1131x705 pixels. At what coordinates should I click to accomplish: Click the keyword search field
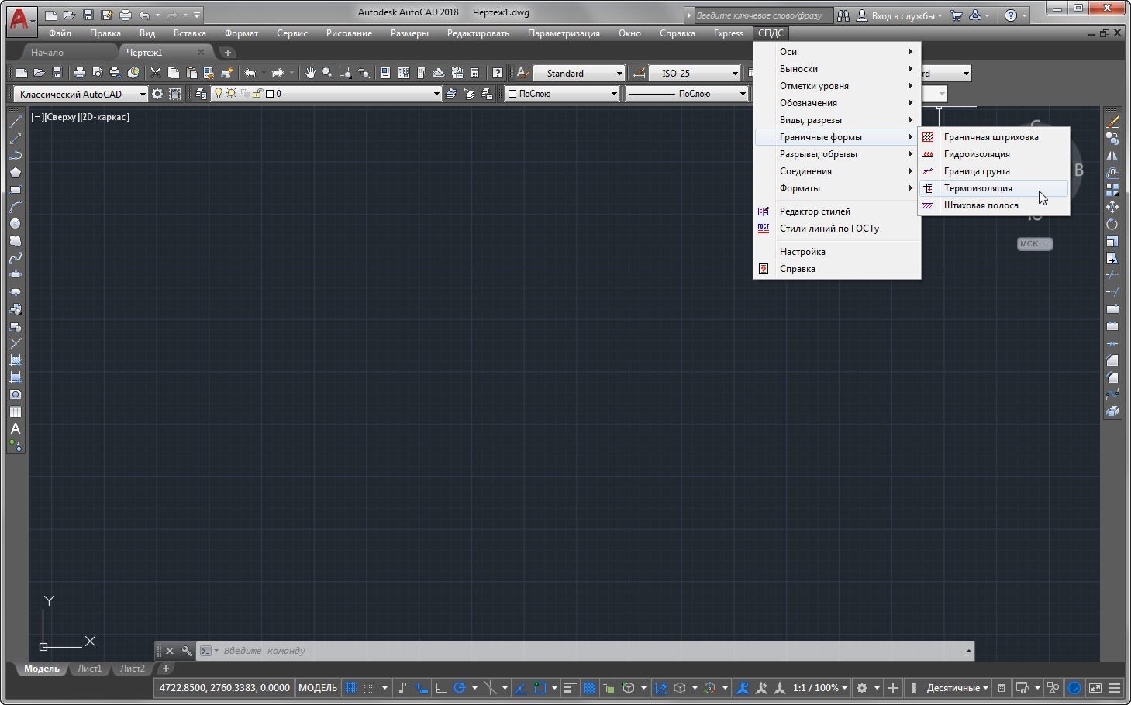pyautogui.click(x=763, y=15)
